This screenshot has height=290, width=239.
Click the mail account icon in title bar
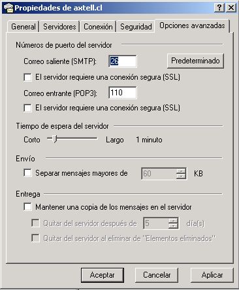(8, 8)
